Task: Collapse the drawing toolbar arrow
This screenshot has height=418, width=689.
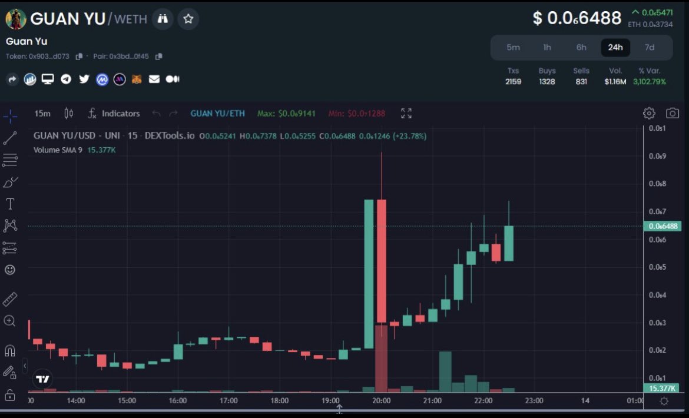Action: 25,366
